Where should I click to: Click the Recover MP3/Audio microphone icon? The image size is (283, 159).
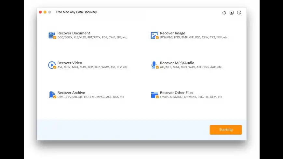coord(154,64)
